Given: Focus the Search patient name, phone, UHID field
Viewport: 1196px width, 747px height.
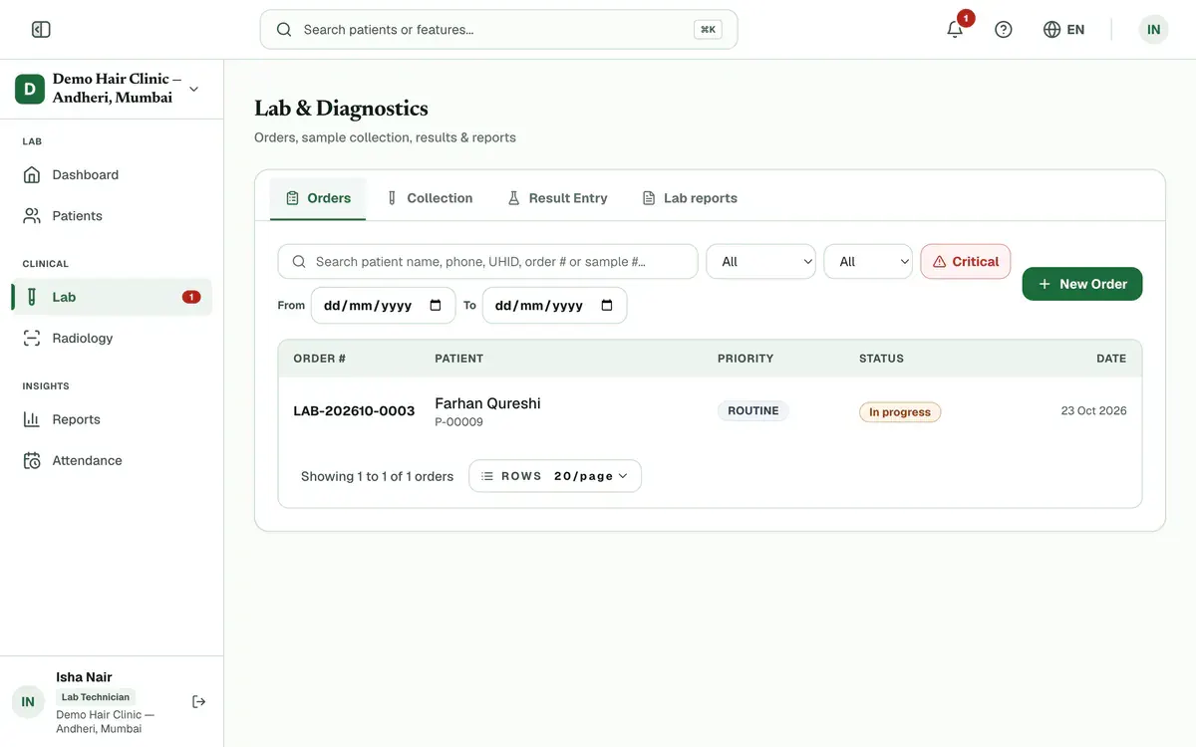Looking at the screenshot, I should tap(487, 262).
